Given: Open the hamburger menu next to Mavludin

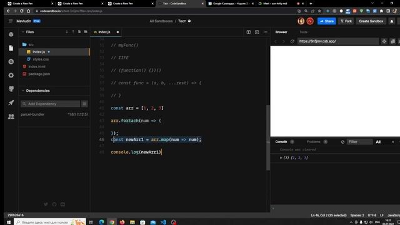Looking at the screenshot, I should pyautogui.click(x=11, y=21).
